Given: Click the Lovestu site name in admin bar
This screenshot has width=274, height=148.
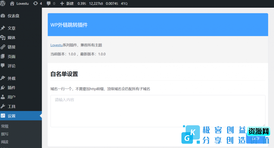Looking at the screenshot, I should tap(22, 3).
